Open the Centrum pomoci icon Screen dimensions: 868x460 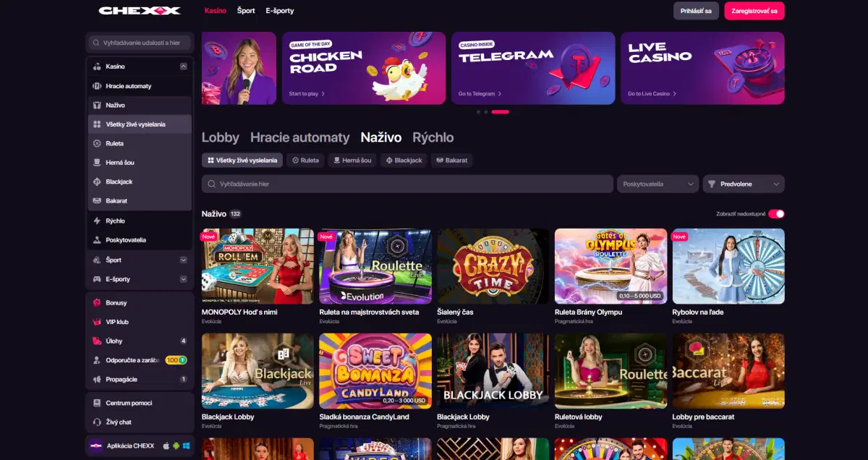pos(97,403)
